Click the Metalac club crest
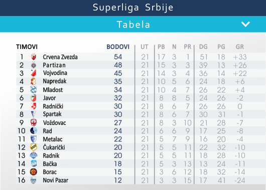 [34, 139]
